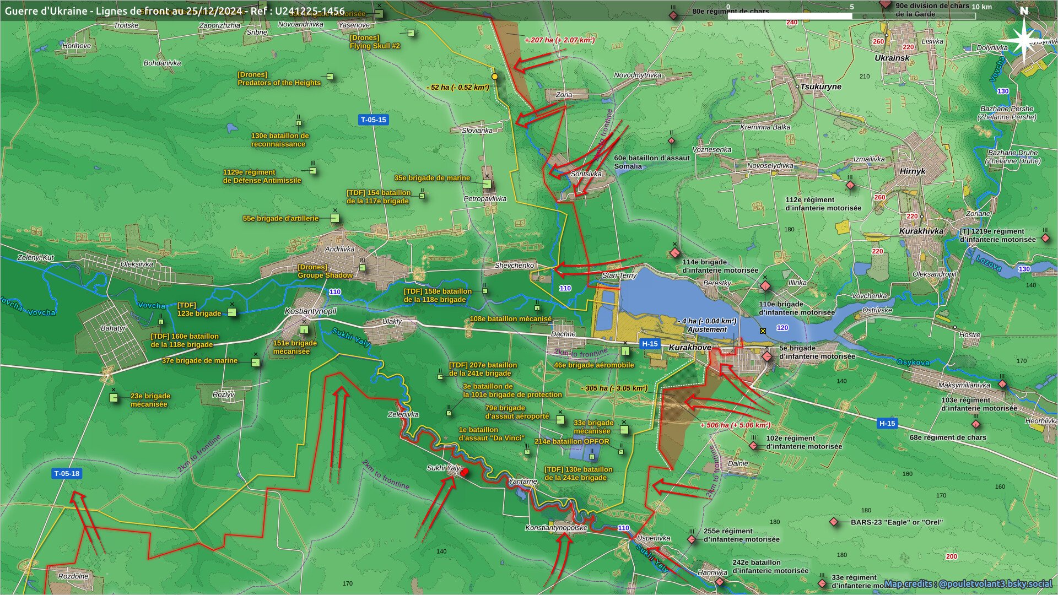Click the '- 305 ha (- 3.05 km²)' label
The height and width of the screenshot is (595, 1058).
click(614, 388)
